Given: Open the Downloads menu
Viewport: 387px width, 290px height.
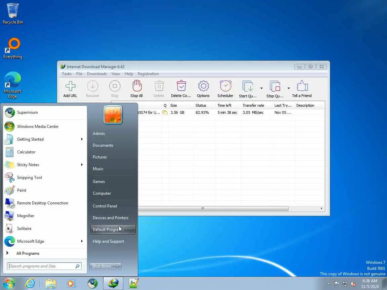Looking at the screenshot, I should pos(97,74).
